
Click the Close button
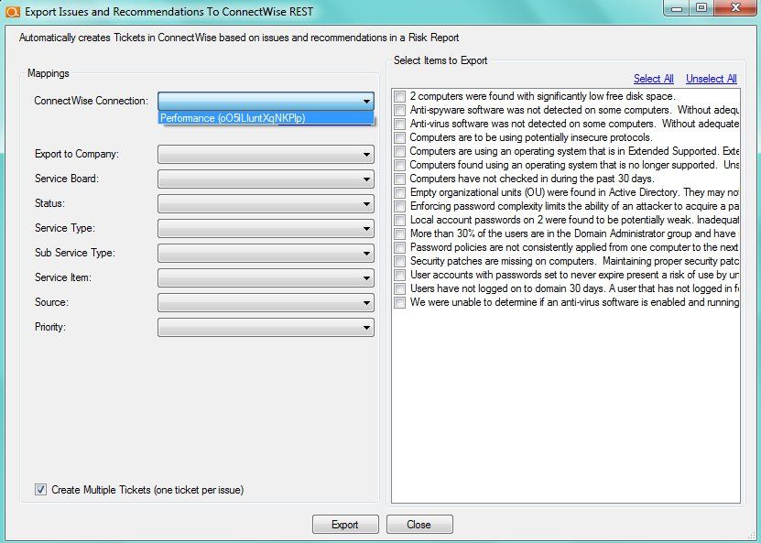pyautogui.click(x=419, y=525)
